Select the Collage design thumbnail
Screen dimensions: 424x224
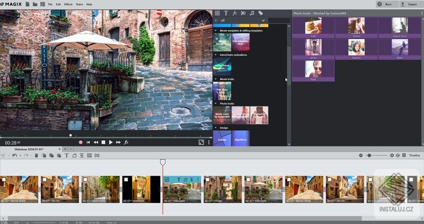(222, 138)
